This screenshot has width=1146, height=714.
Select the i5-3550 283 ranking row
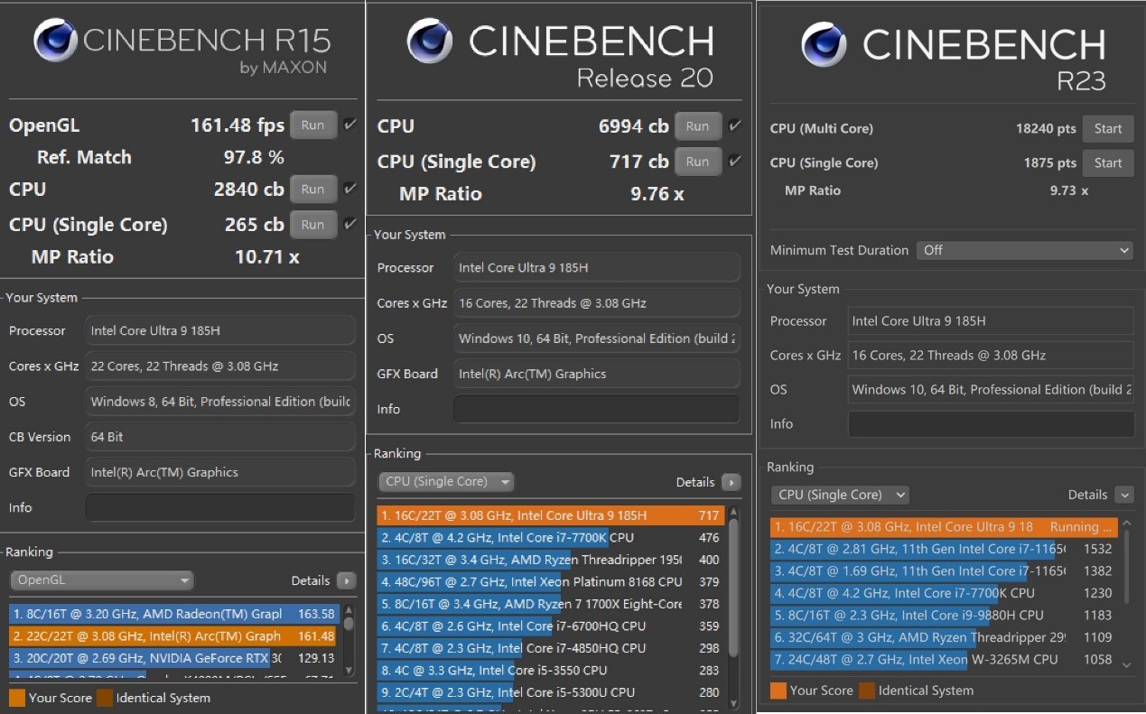point(551,671)
